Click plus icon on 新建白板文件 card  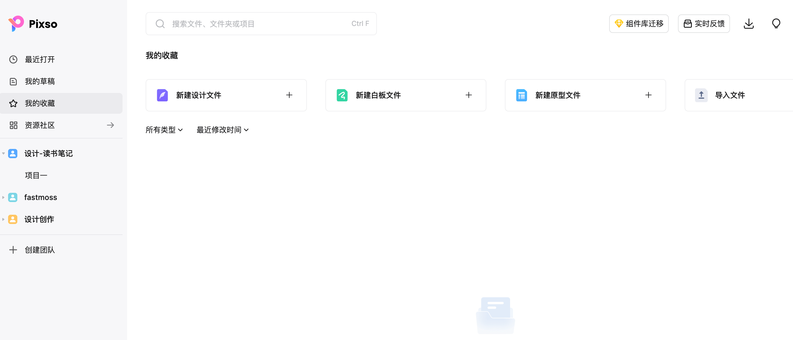[468, 95]
